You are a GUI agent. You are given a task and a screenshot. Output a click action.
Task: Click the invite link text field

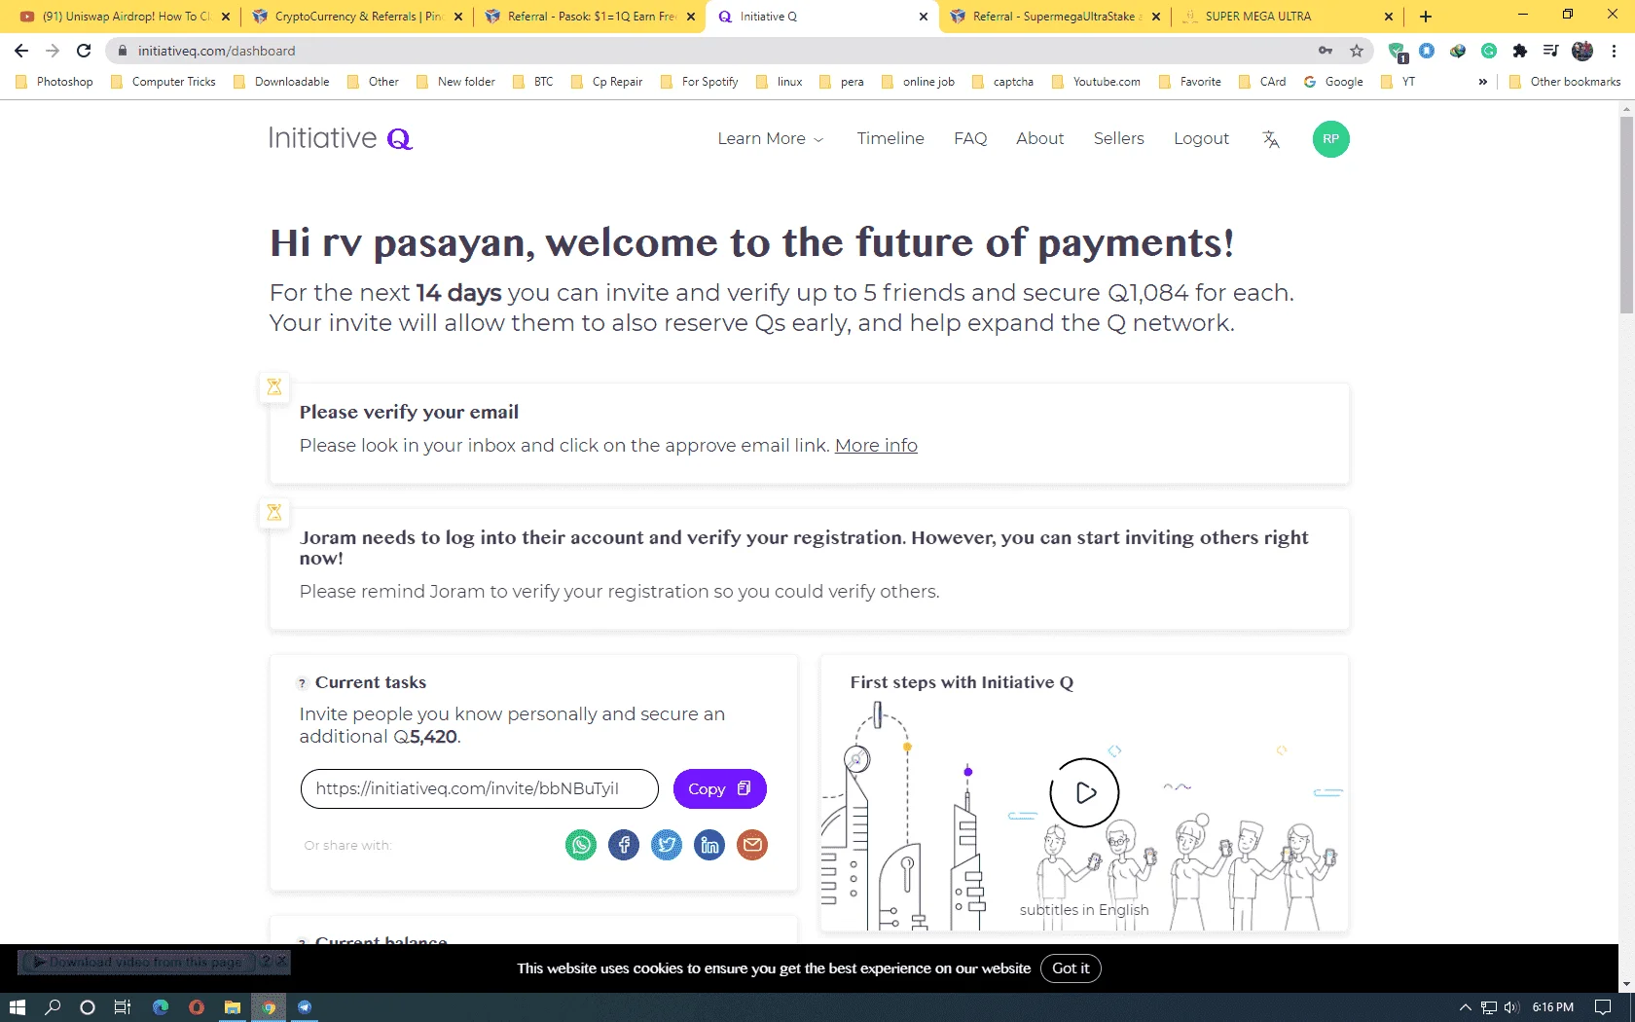pyautogui.click(x=480, y=788)
